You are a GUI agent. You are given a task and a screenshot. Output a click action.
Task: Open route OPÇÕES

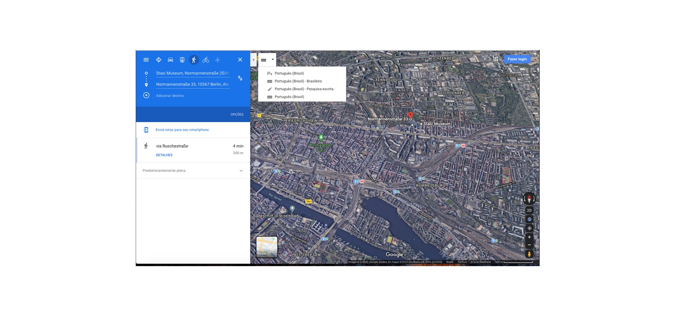point(237,114)
